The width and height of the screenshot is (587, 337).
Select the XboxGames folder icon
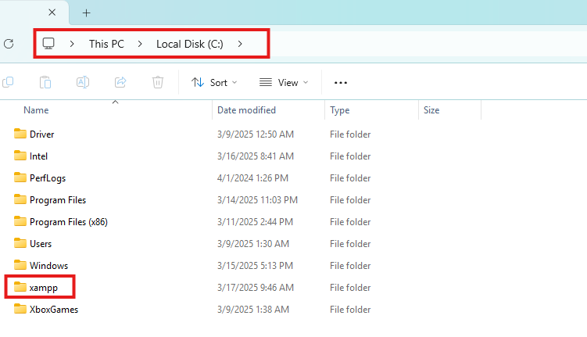click(x=20, y=309)
